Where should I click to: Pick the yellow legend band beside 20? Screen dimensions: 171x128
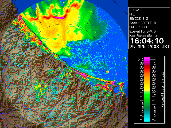pyautogui.click(x=147, y=87)
